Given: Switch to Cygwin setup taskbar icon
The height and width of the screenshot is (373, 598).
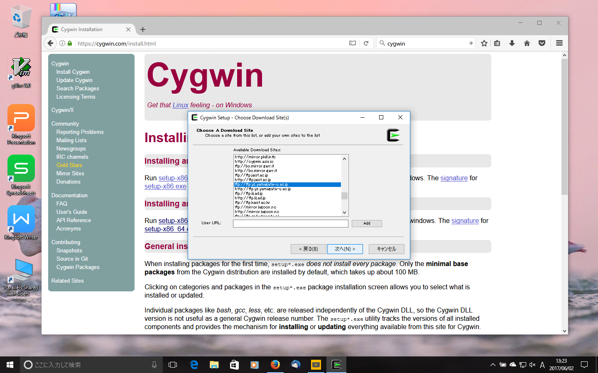Looking at the screenshot, I should pos(336,365).
